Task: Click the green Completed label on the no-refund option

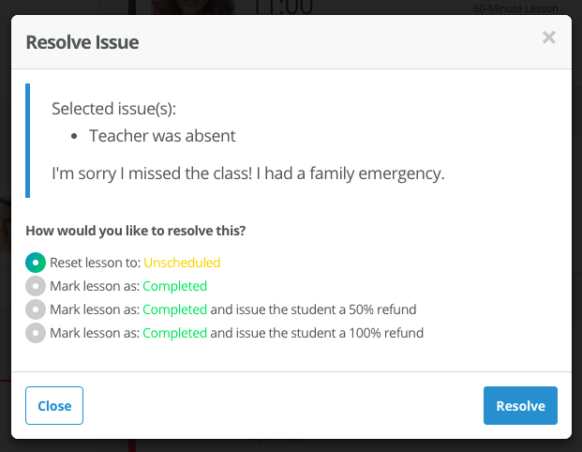Action: pos(175,286)
